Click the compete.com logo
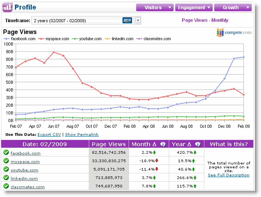 tap(234, 32)
